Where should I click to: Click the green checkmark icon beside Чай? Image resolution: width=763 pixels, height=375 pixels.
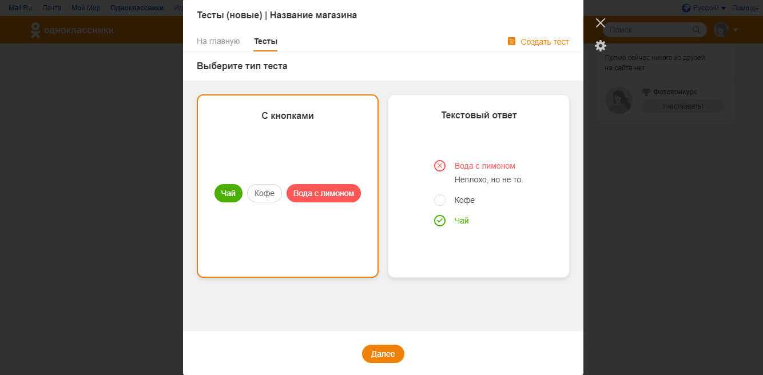pos(439,221)
